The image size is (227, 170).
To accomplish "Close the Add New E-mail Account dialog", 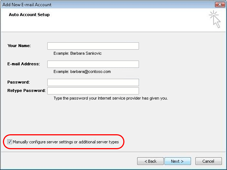I will tap(219, 5).
